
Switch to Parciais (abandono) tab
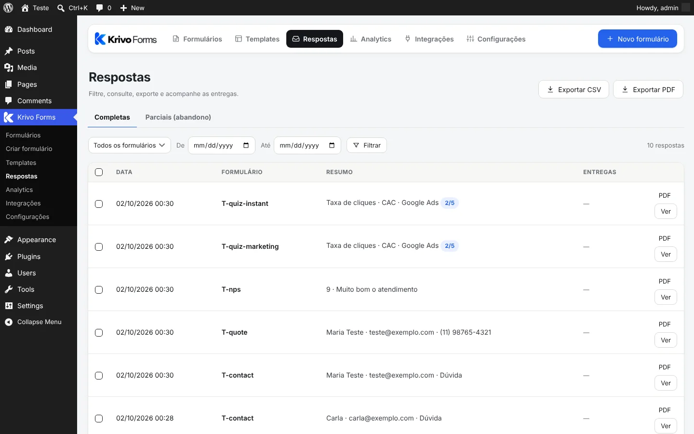click(x=178, y=117)
